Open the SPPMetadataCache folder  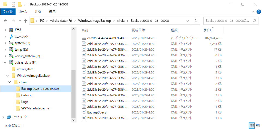tap(35, 108)
